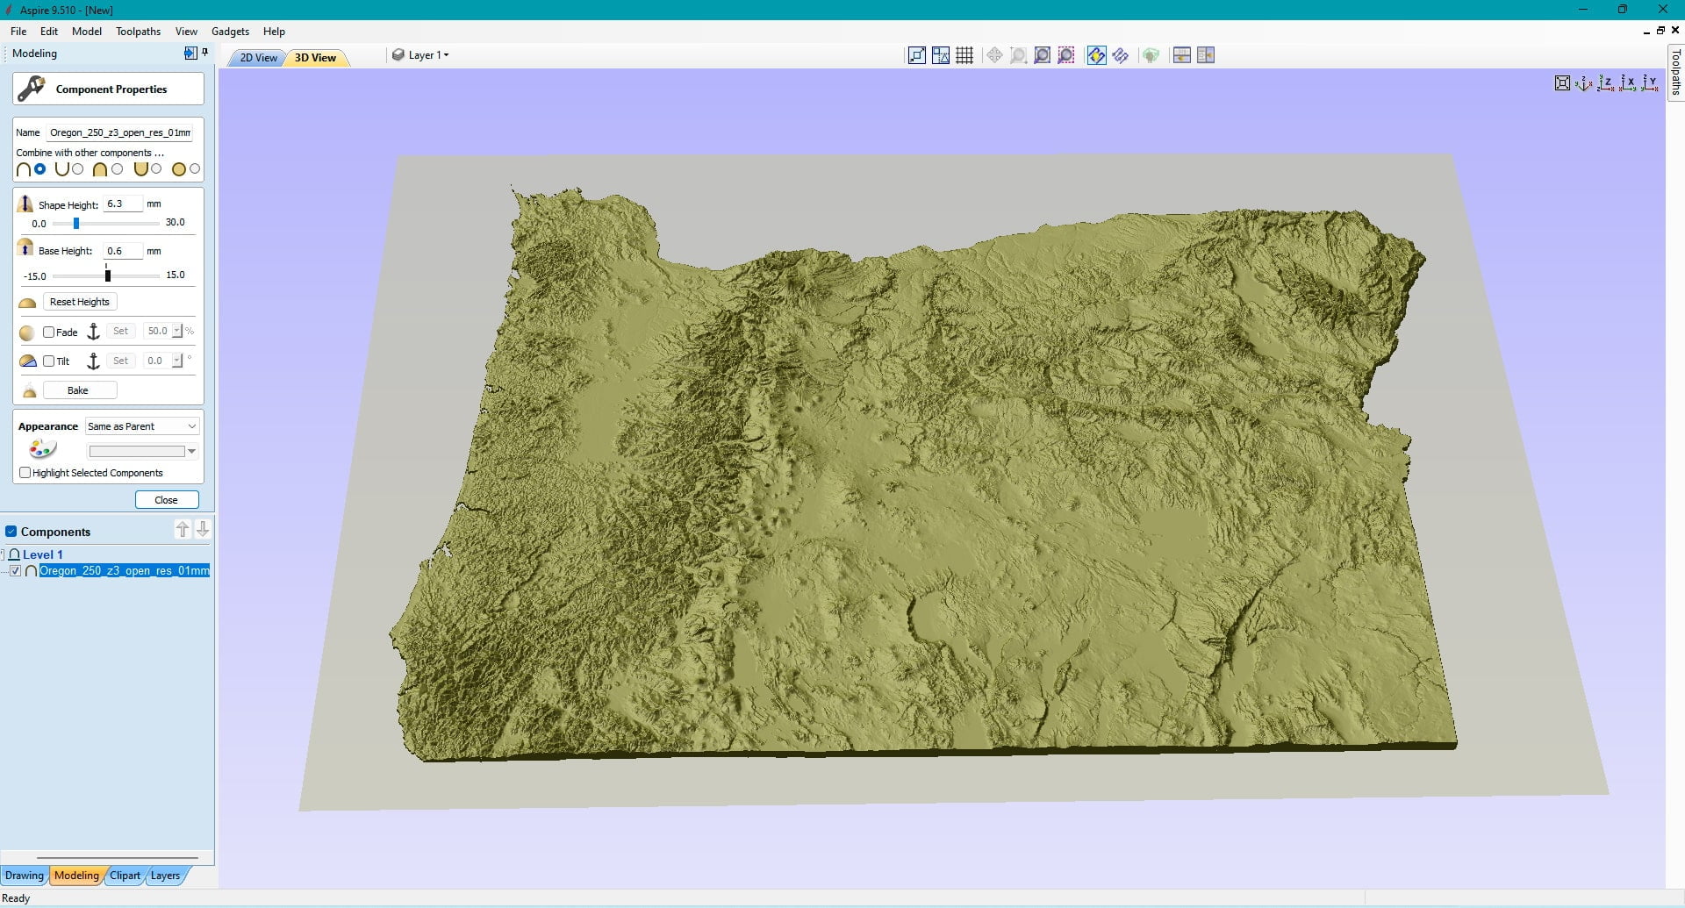Screen dimensions: 1685x908
Task: Click the zoom-to-fit 3D view icon
Action: point(1562,83)
